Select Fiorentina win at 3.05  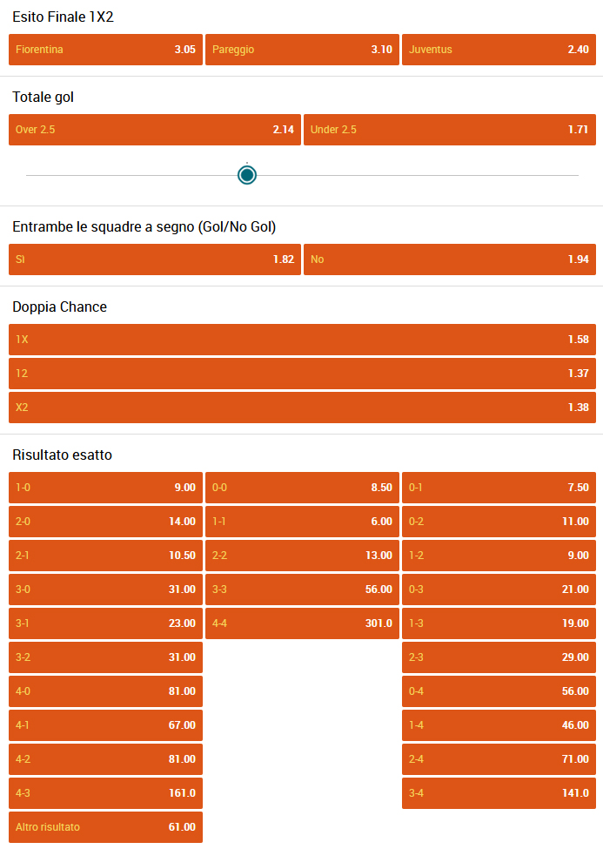pyautogui.click(x=105, y=50)
